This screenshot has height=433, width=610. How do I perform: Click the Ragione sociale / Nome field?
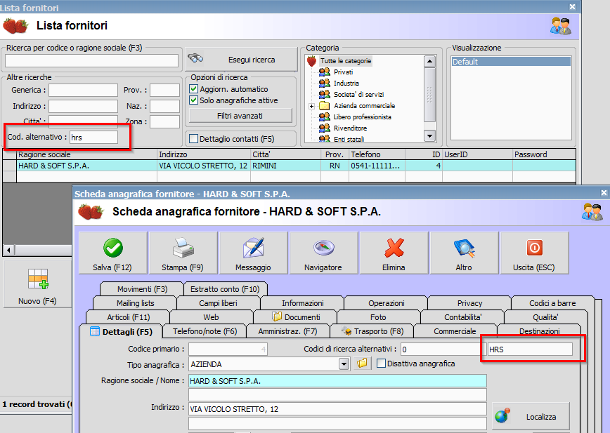(x=337, y=381)
